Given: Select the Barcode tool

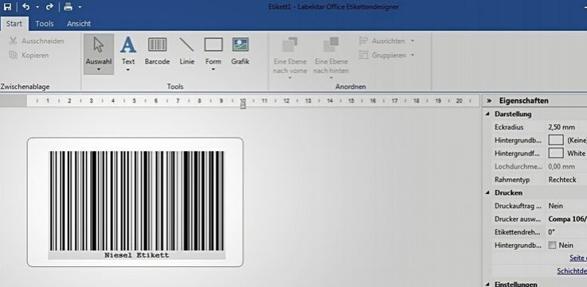Looking at the screenshot, I should tap(157, 51).
